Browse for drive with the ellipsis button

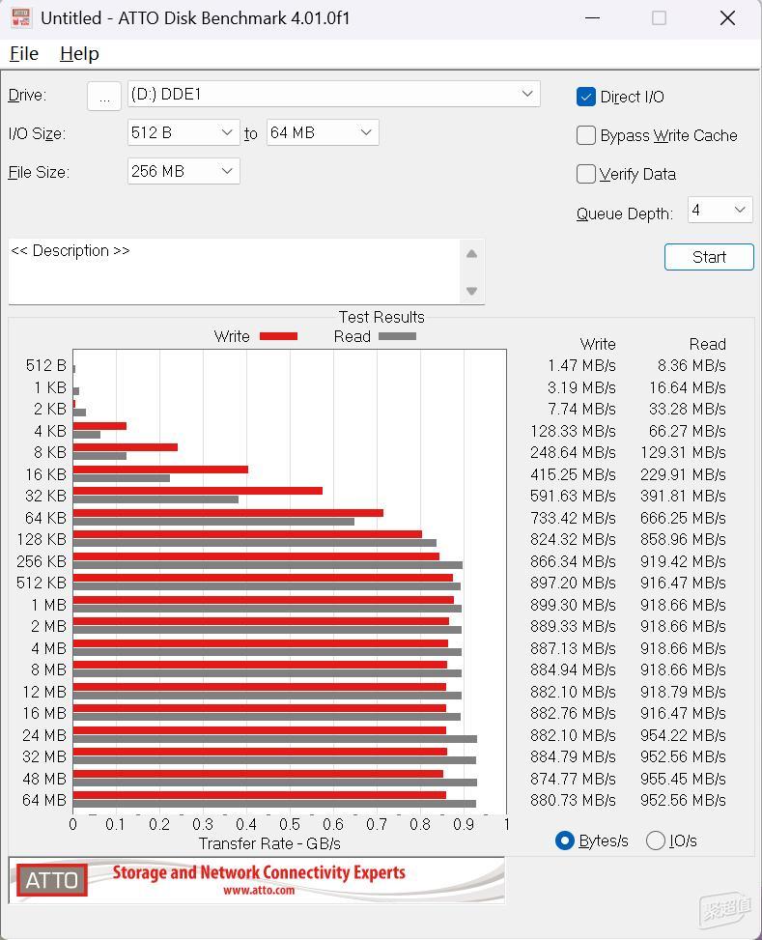click(104, 96)
